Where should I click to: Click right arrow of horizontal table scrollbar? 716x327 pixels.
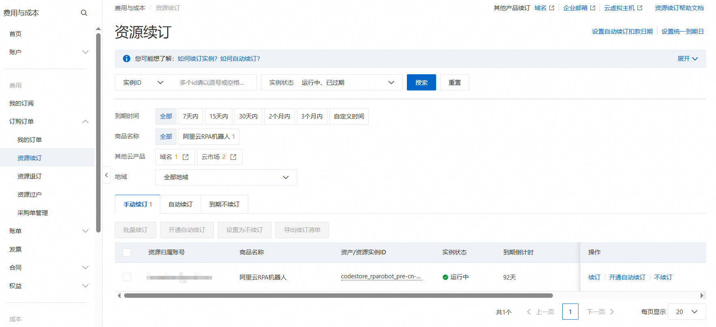[702, 295]
